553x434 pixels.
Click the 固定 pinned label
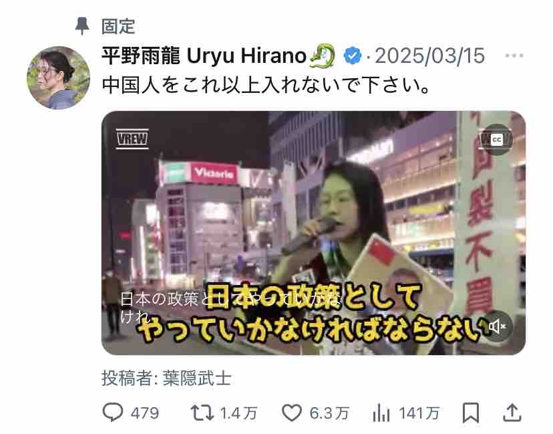click(118, 26)
